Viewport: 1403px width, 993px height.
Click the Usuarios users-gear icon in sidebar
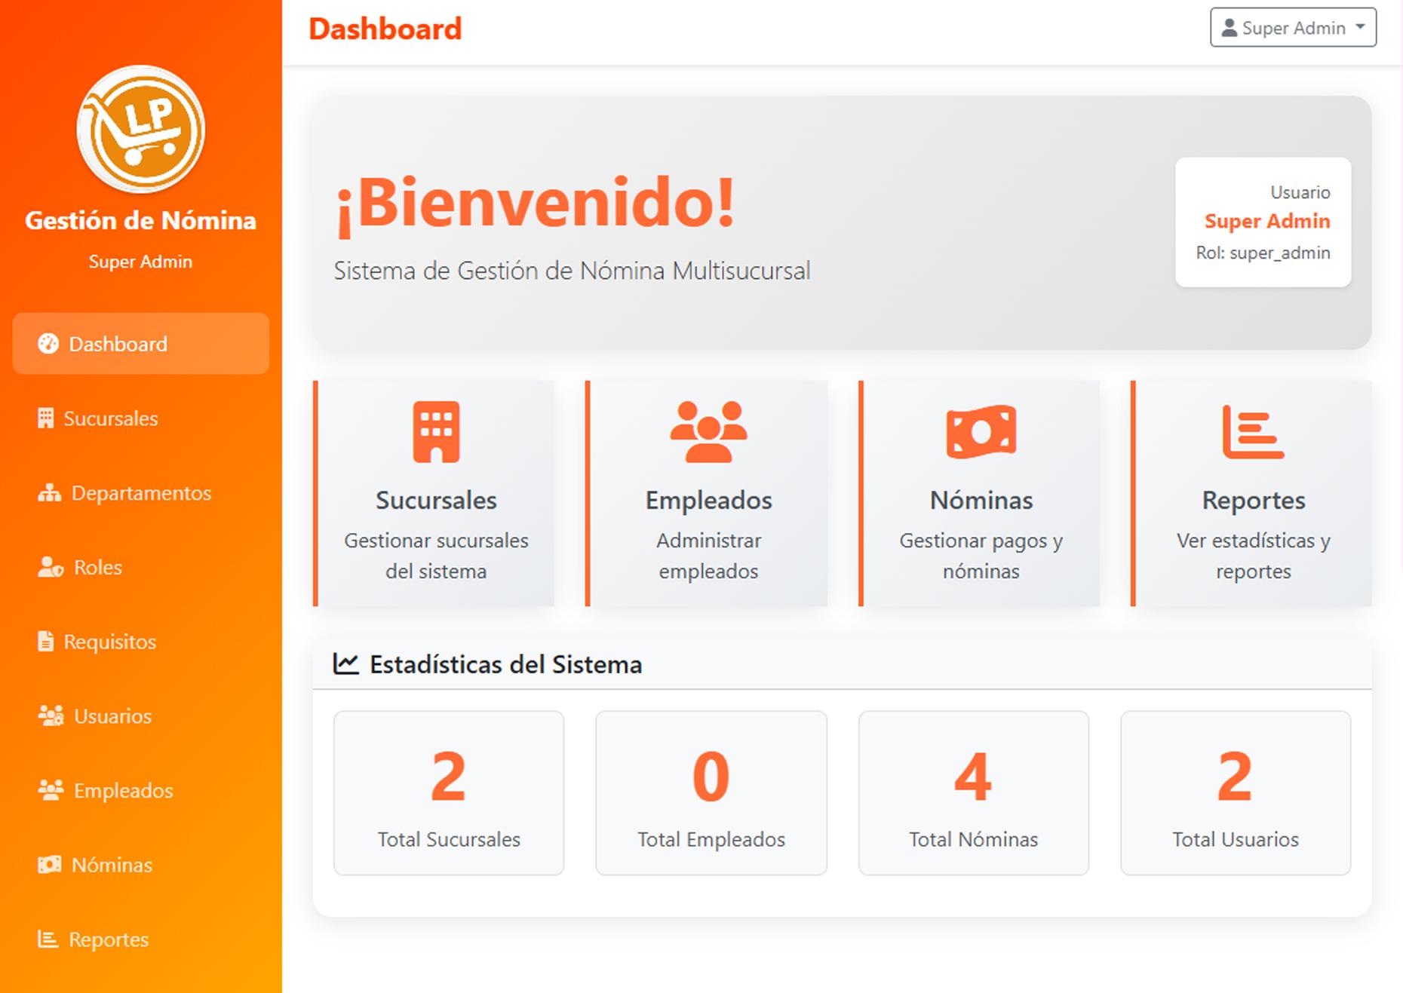pyautogui.click(x=51, y=716)
